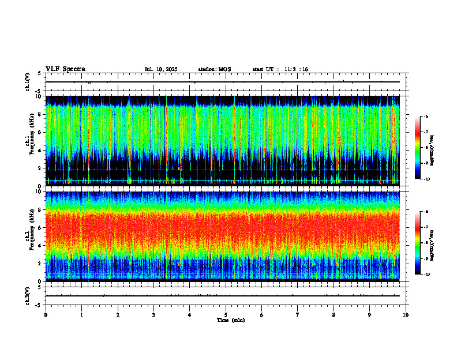Click time axis tick label "7"
Viewport: 457px width, 353px height.
298,315
